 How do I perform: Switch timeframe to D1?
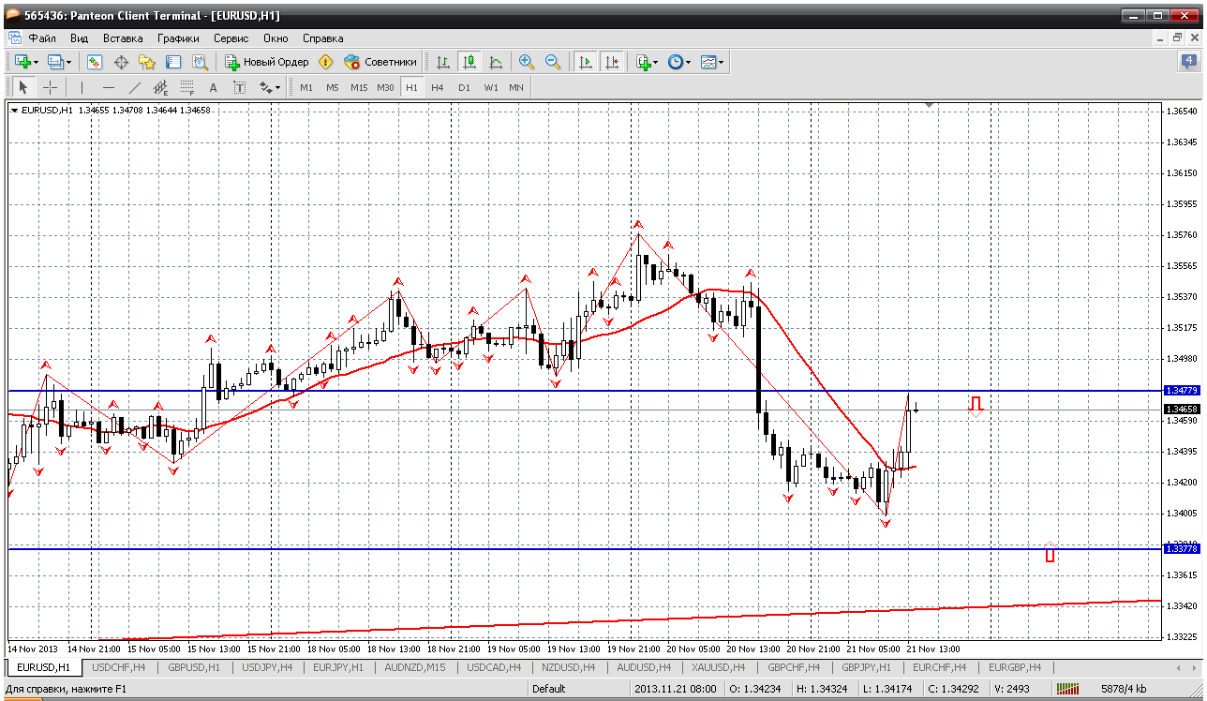(464, 87)
